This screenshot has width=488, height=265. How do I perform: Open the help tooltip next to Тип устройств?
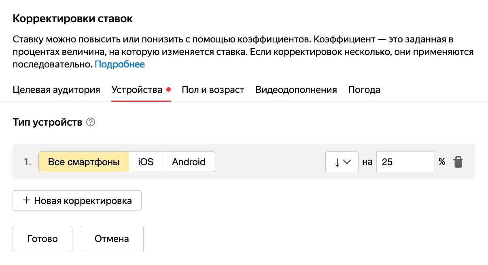click(90, 122)
